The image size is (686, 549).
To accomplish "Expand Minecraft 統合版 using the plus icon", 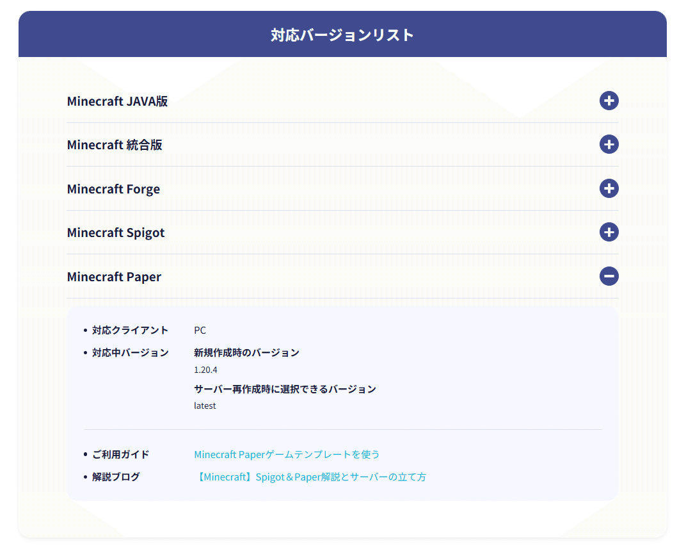I will [x=609, y=145].
